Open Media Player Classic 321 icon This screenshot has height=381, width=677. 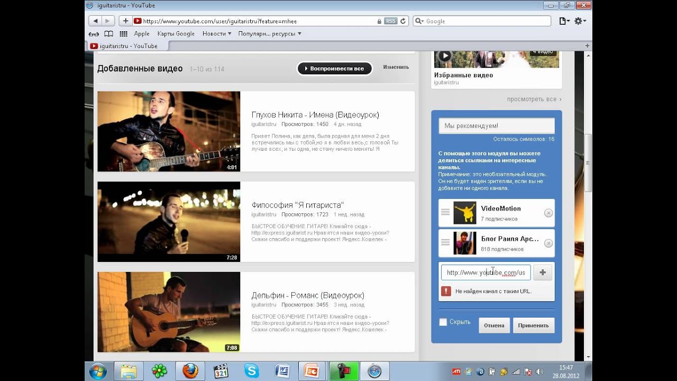pos(221,371)
